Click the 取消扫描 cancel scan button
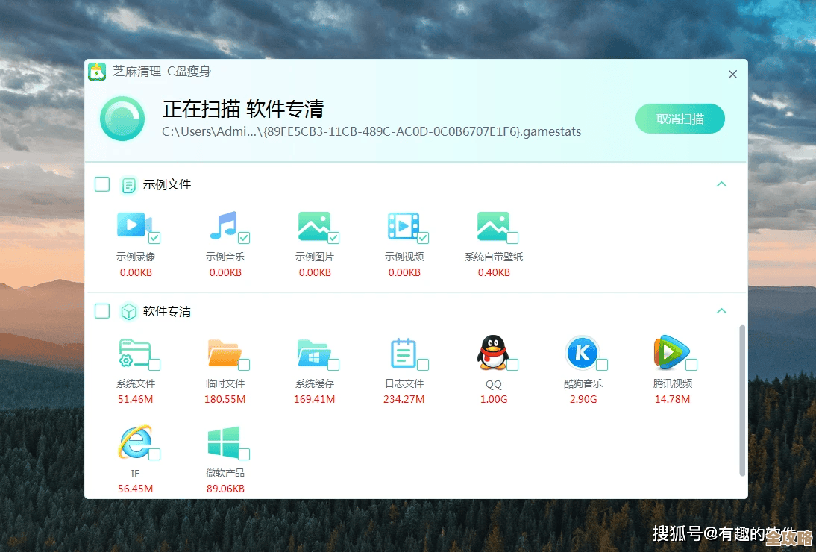 tap(680, 118)
